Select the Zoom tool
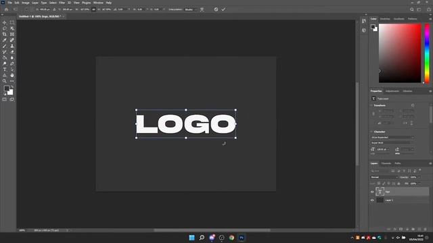Viewport: 433px width, 243px height. 5,81
